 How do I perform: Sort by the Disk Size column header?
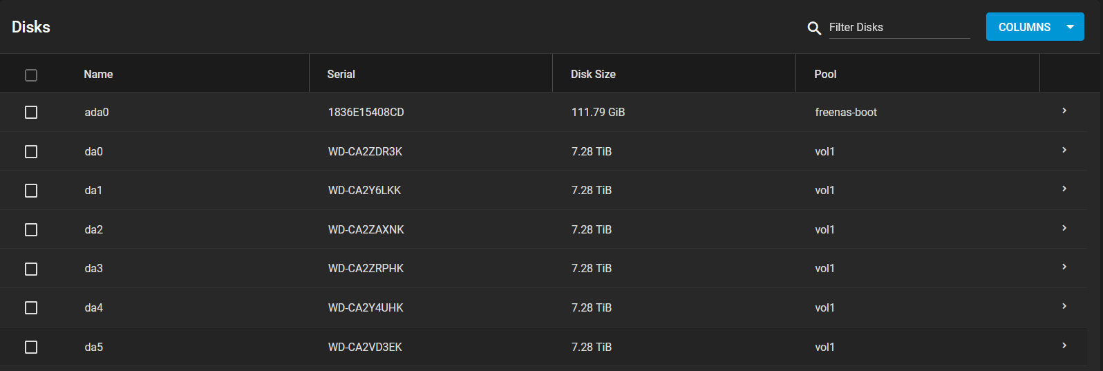click(x=593, y=74)
